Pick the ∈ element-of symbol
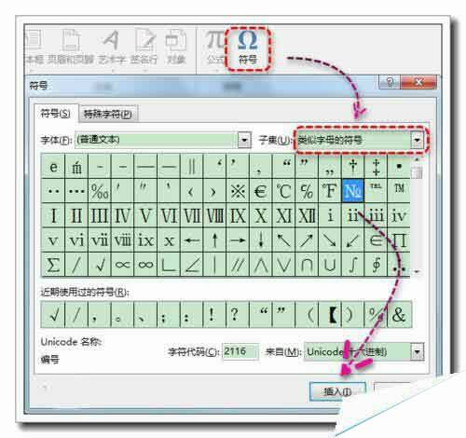 (x=376, y=240)
